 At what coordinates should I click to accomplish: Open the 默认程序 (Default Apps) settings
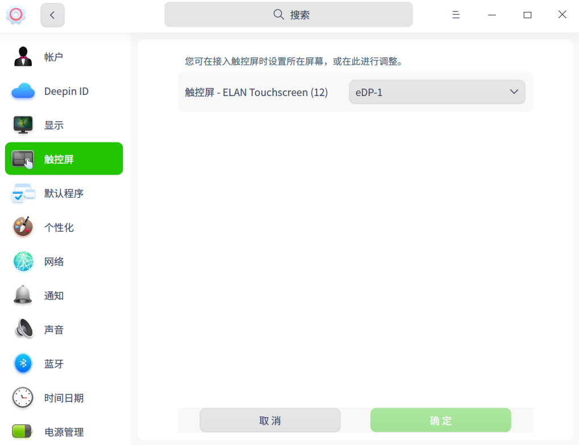pyautogui.click(x=63, y=193)
